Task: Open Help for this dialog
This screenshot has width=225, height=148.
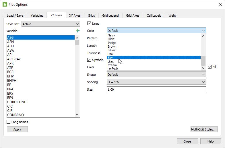Action: pos(211,141)
